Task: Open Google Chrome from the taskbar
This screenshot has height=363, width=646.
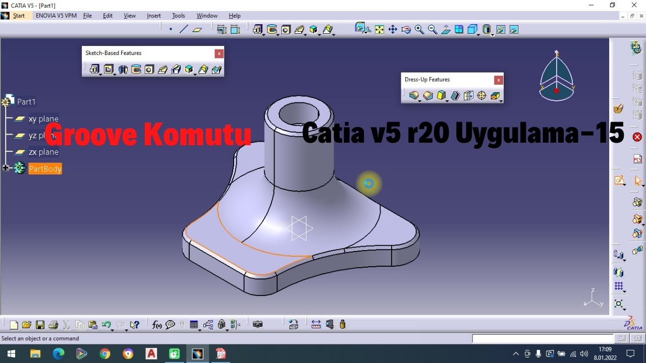Action: click(x=105, y=354)
